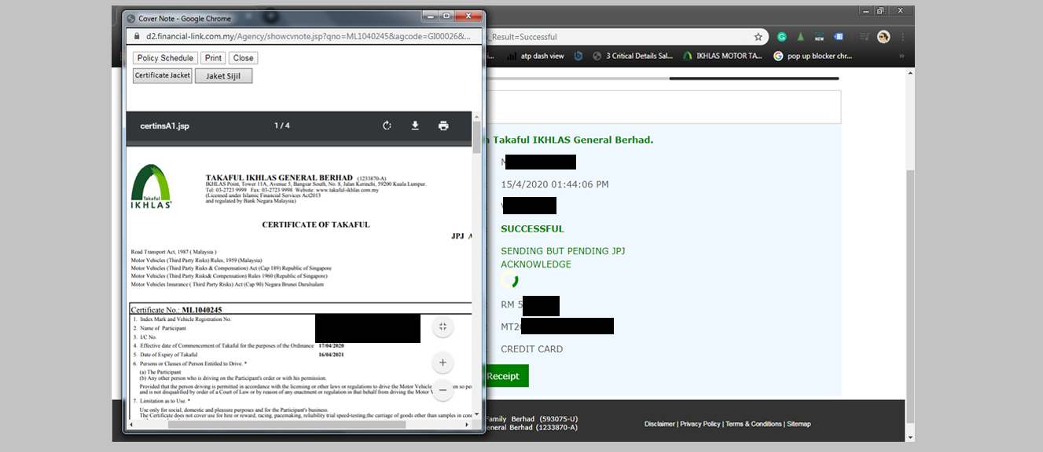Image resolution: width=1043 pixels, height=452 pixels.
Task: Click the PDF vertical scrollbar up arrow
Action: point(476,115)
